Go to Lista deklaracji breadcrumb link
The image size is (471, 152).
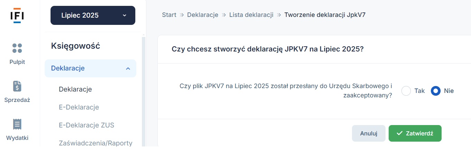click(x=251, y=15)
